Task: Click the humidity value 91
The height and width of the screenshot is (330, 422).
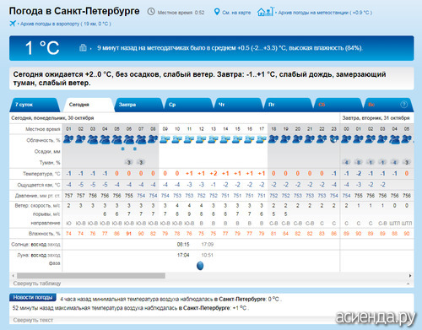Action: pyautogui.click(x=129, y=234)
